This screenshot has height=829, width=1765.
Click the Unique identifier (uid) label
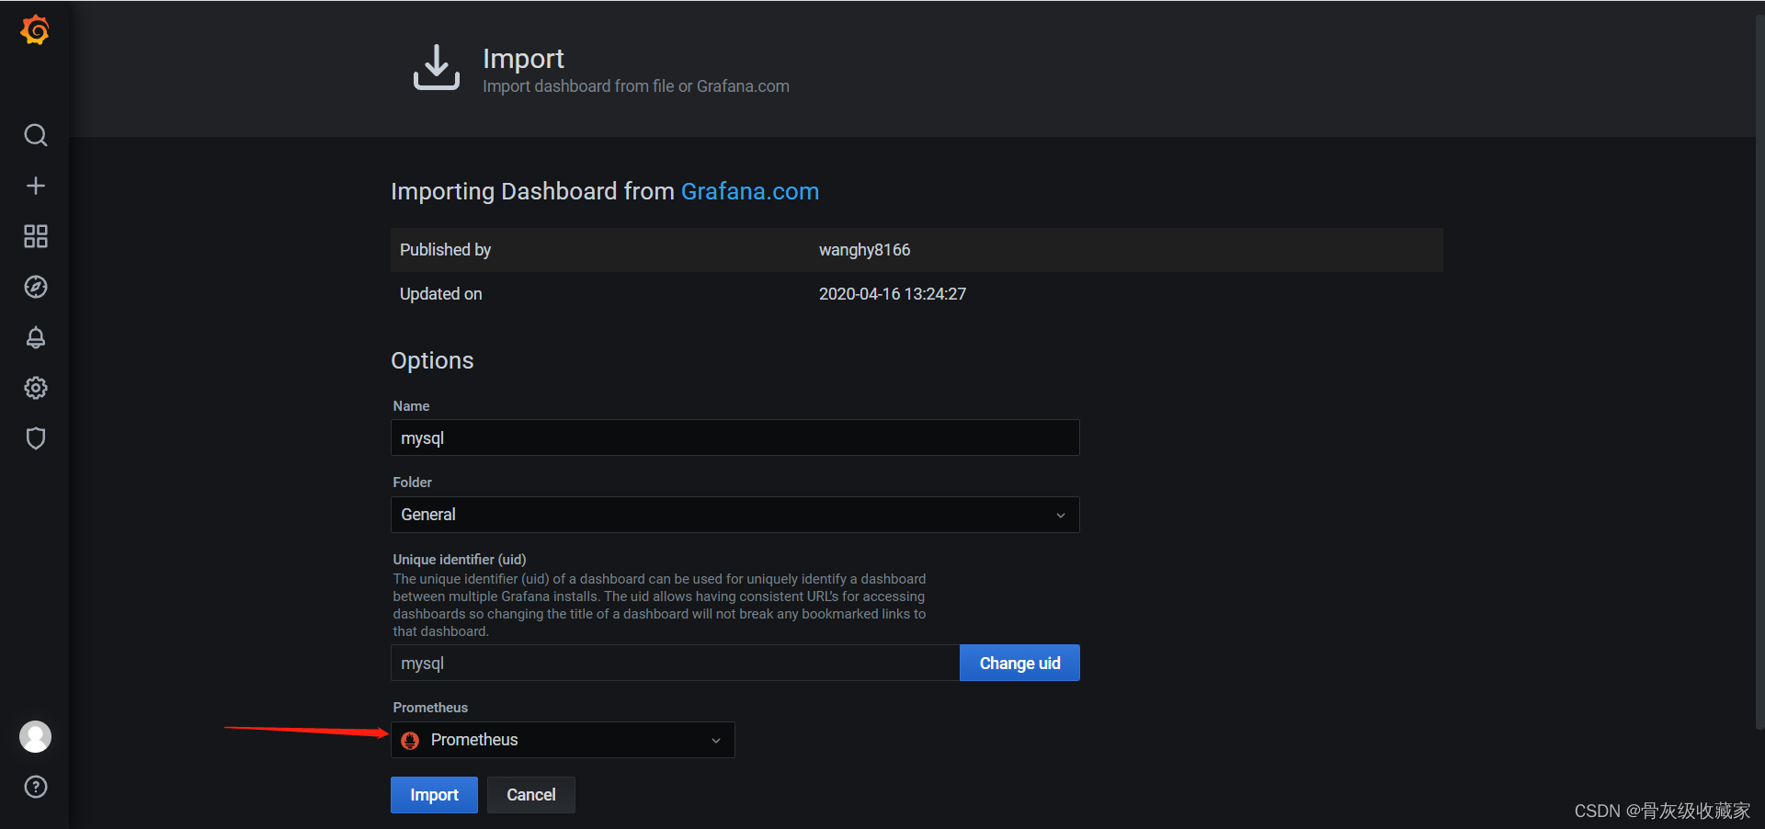(460, 559)
